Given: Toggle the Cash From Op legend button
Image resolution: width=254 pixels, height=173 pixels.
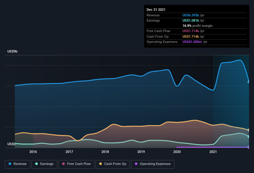Looking at the screenshot, I should tap(113, 164).
